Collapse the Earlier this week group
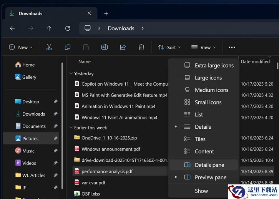The width and height of the screenshot is (279, 199). coord(71,128)
